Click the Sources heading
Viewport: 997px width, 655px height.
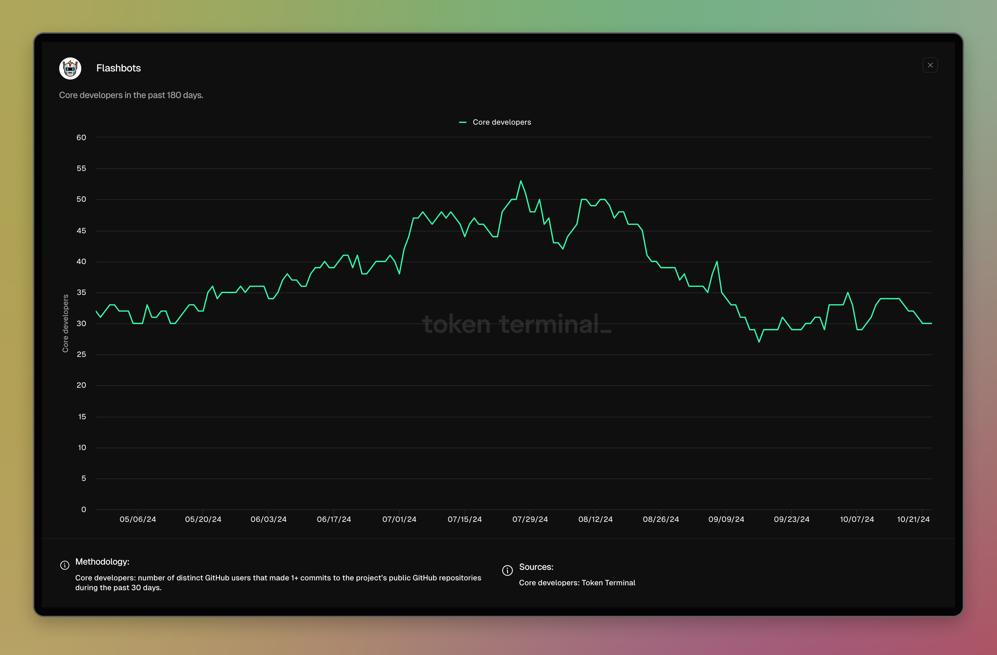(x=536, y=567)
